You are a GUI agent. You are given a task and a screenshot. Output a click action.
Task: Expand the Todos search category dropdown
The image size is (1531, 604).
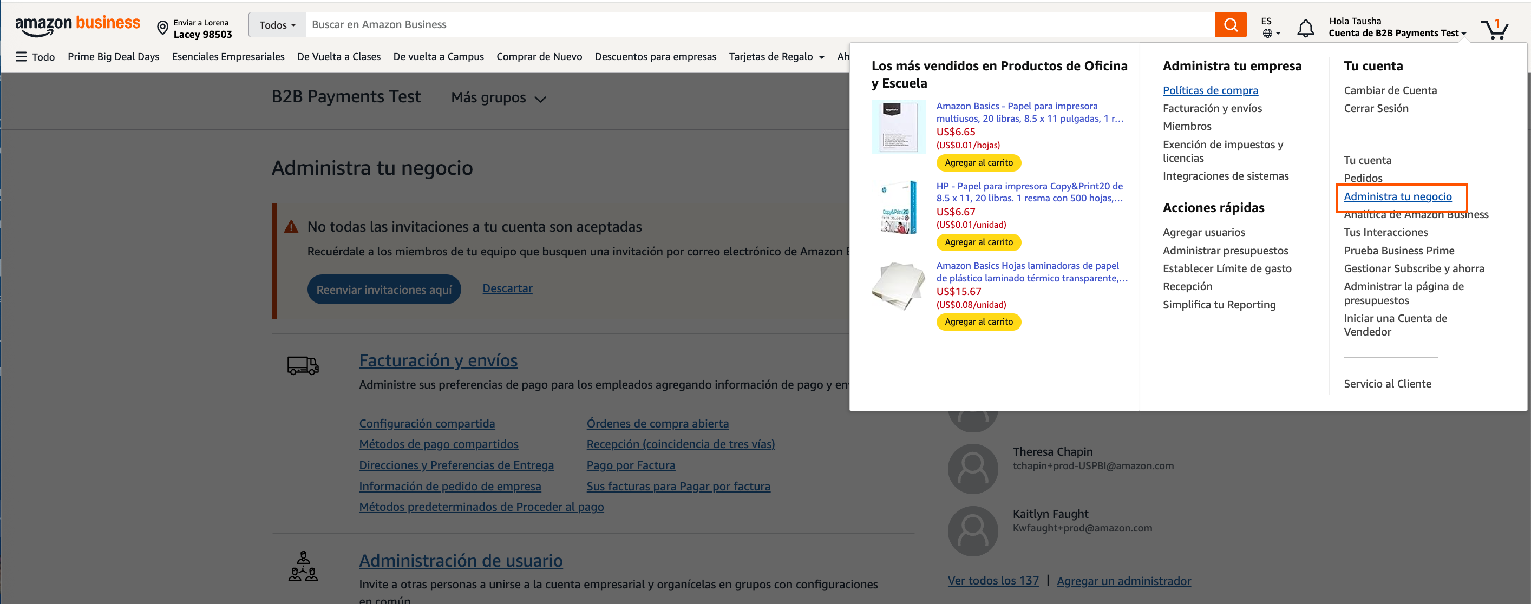pyautogui.click(x=276, y=24)
